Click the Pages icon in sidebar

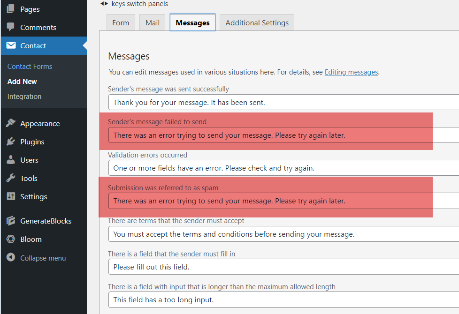pyautogui.click(x=10, y=9)
